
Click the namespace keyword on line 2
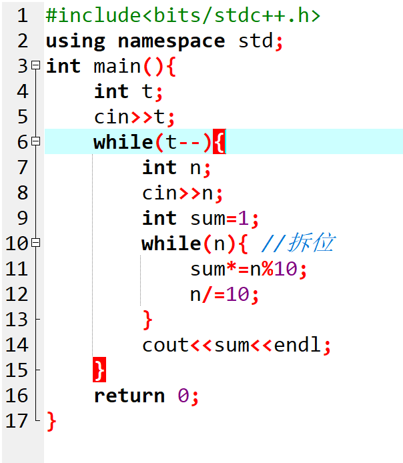pyautogui.click(x=171, y=41)
